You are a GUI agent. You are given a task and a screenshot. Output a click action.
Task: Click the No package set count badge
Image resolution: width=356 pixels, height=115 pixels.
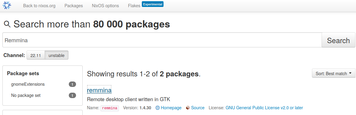pyautogui.click(x=72, y=95)
